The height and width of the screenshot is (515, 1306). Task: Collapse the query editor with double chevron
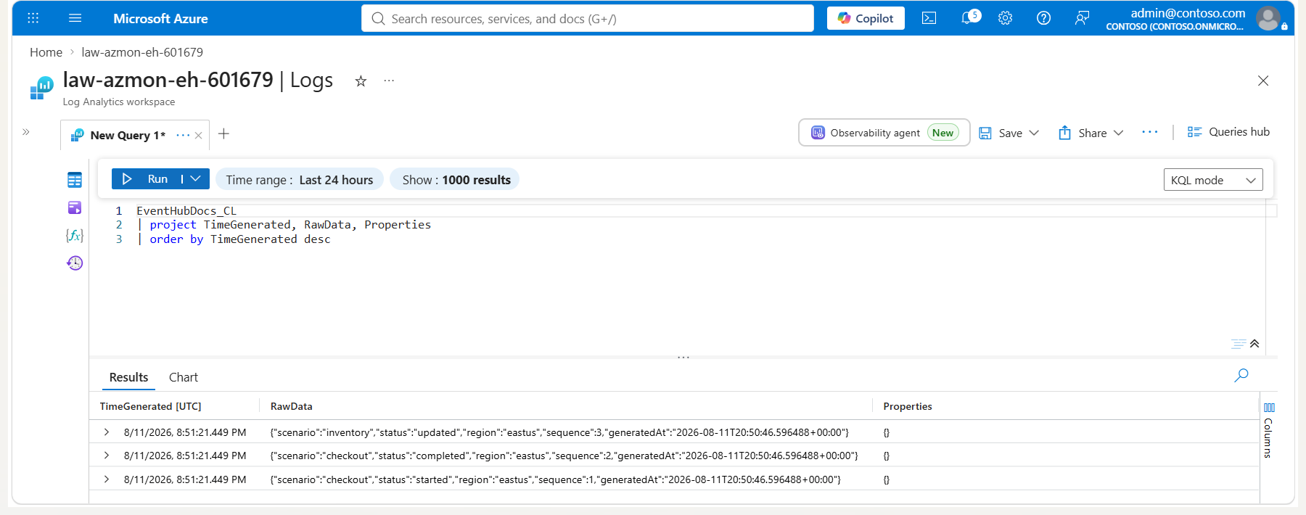[x=1254, y=343]
